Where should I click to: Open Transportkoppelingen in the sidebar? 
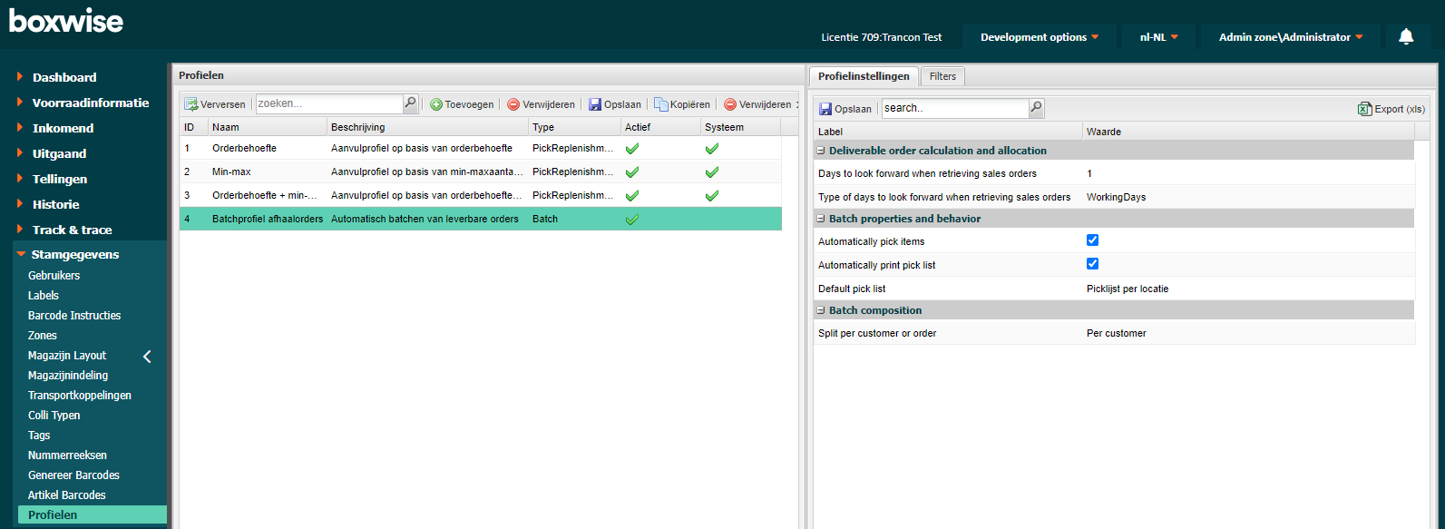click(80, 395)
